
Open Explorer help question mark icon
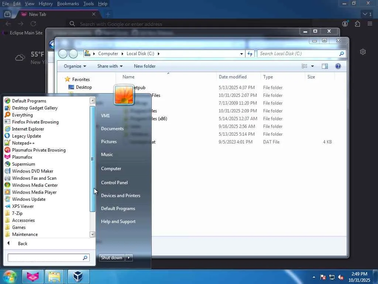point(338,66)
